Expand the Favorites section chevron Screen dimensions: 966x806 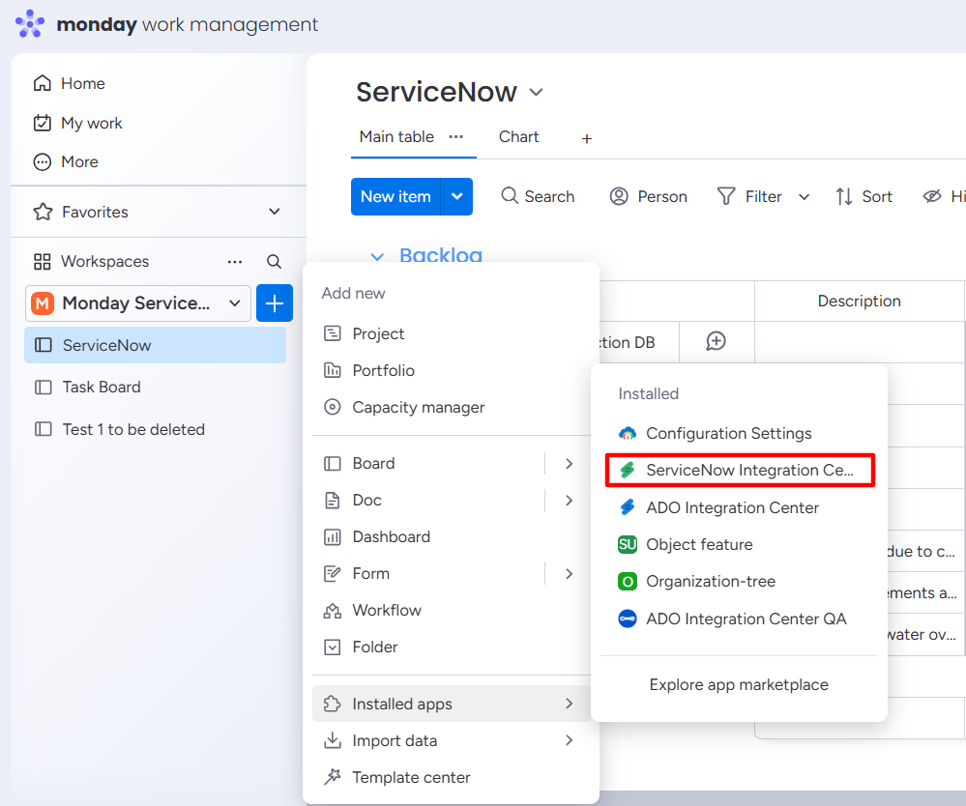click(275, 212)
